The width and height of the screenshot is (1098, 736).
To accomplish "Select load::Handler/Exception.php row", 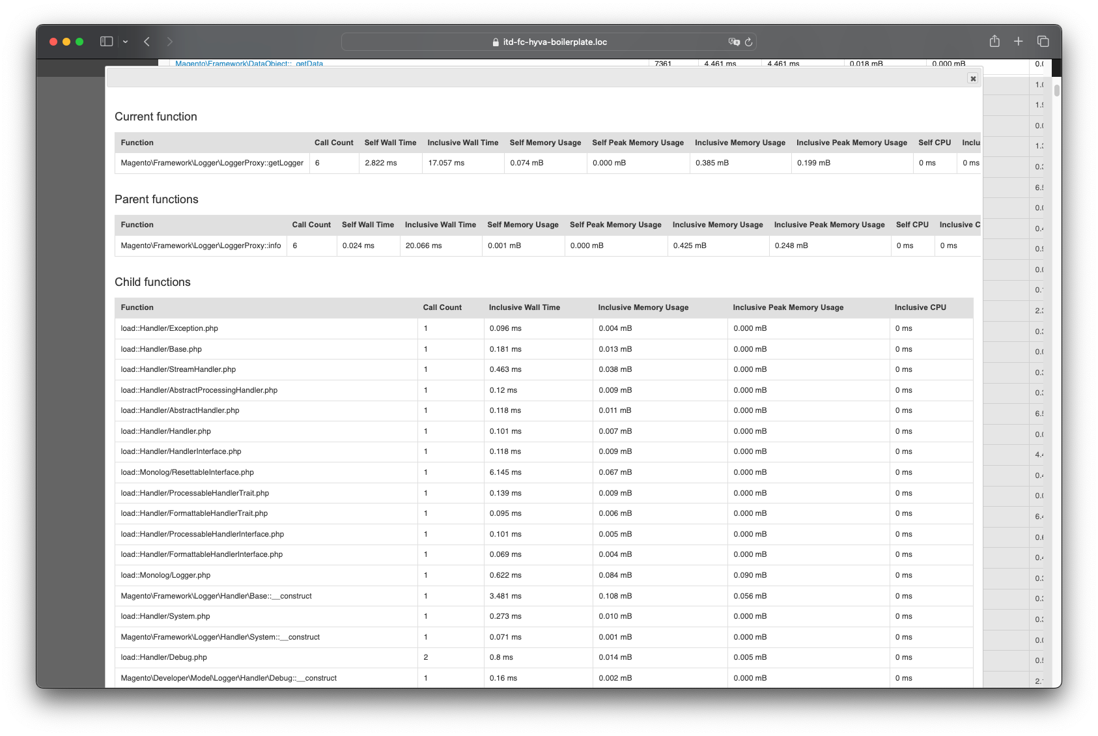I will click(x=544, y=328).
